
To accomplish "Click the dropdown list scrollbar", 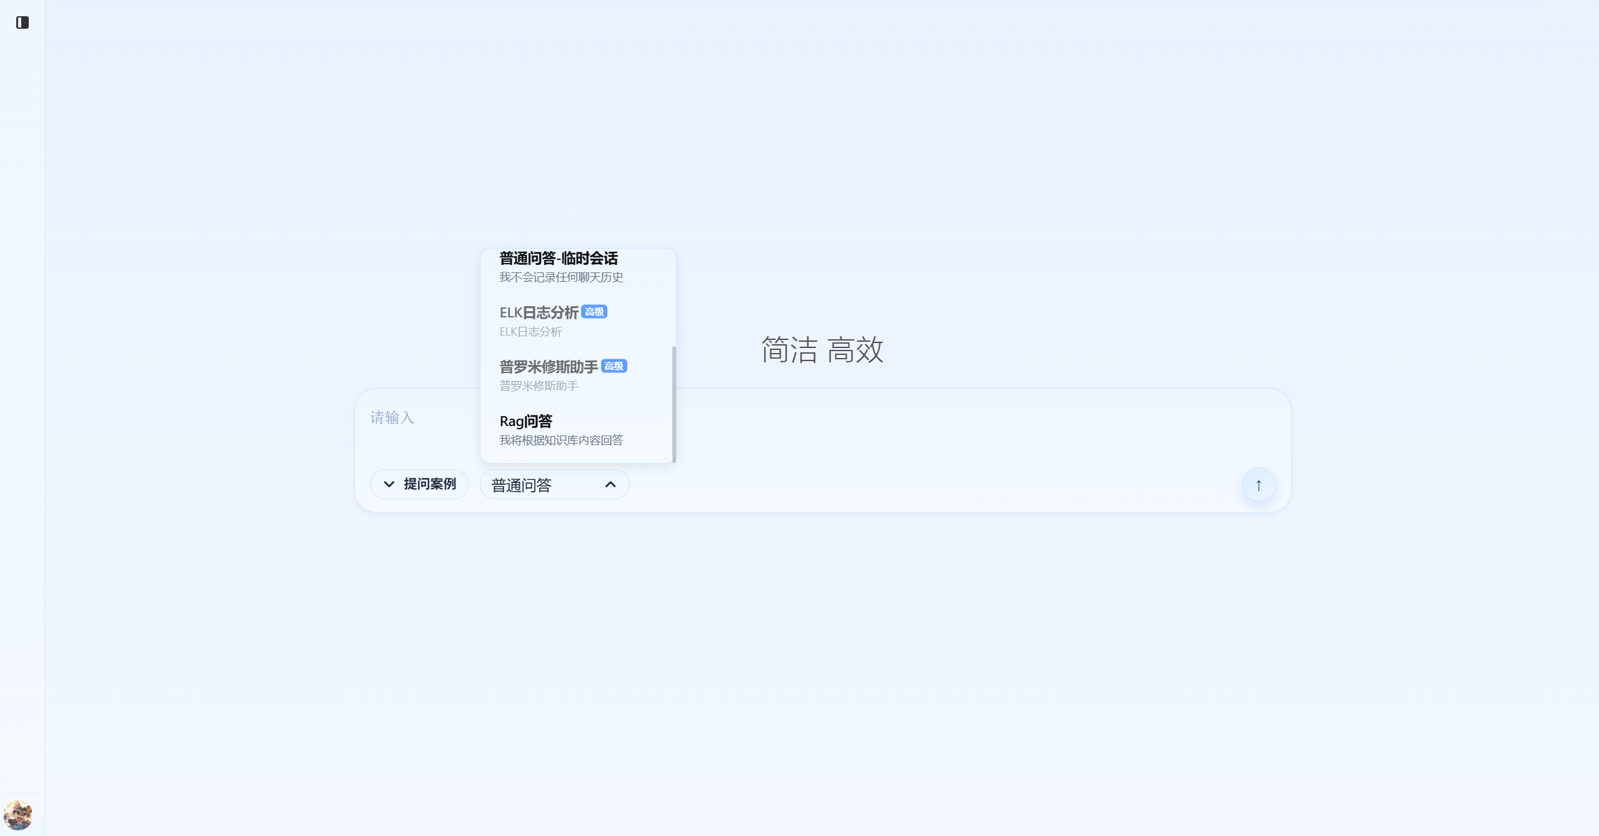I will coord(674,404).
